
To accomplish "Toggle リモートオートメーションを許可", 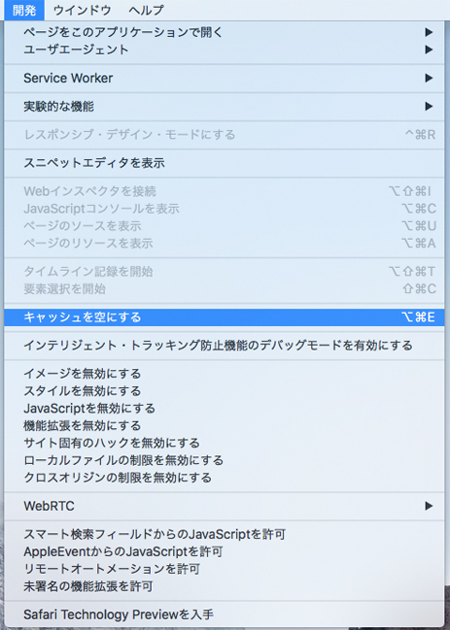I will 225,569.
